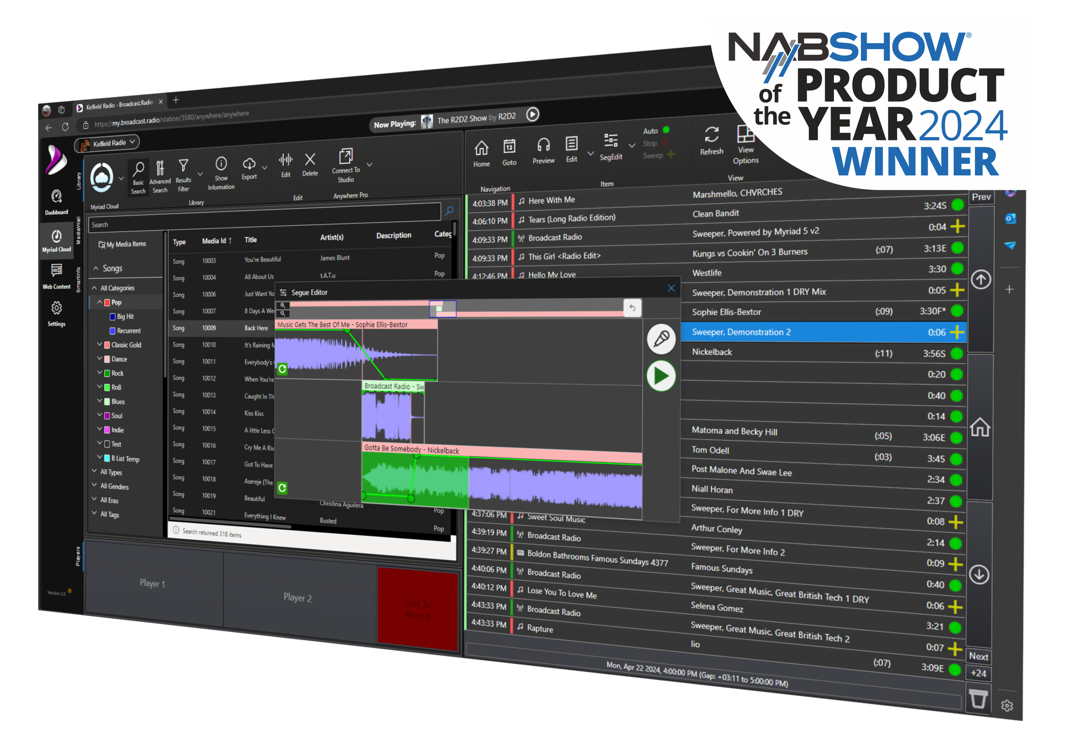Collapse All Categories tree node
Viewport: 1066px width, 738px height.
click(x=95, y=288)
